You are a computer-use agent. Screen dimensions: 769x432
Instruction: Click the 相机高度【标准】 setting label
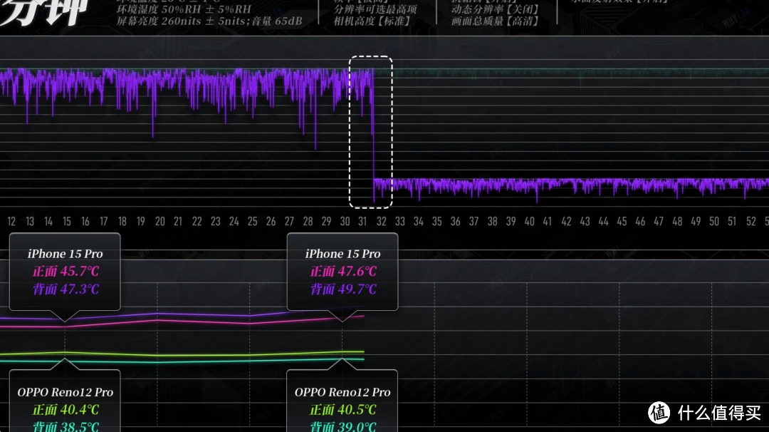372,21
